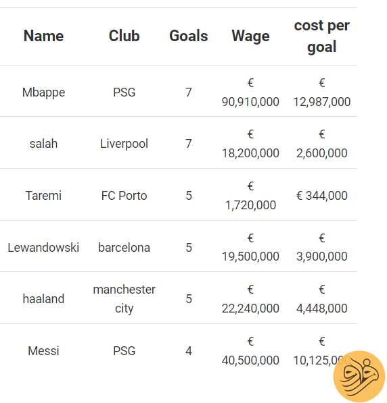Click the haaland name cell

click(x=43, y=299)
